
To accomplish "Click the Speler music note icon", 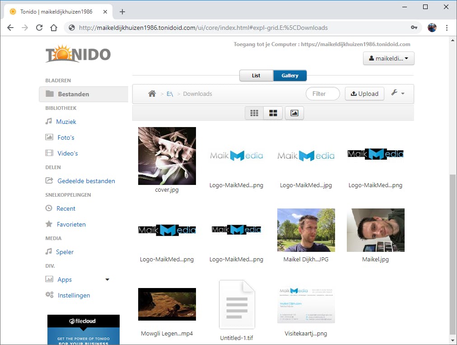I will coord(49,251).
